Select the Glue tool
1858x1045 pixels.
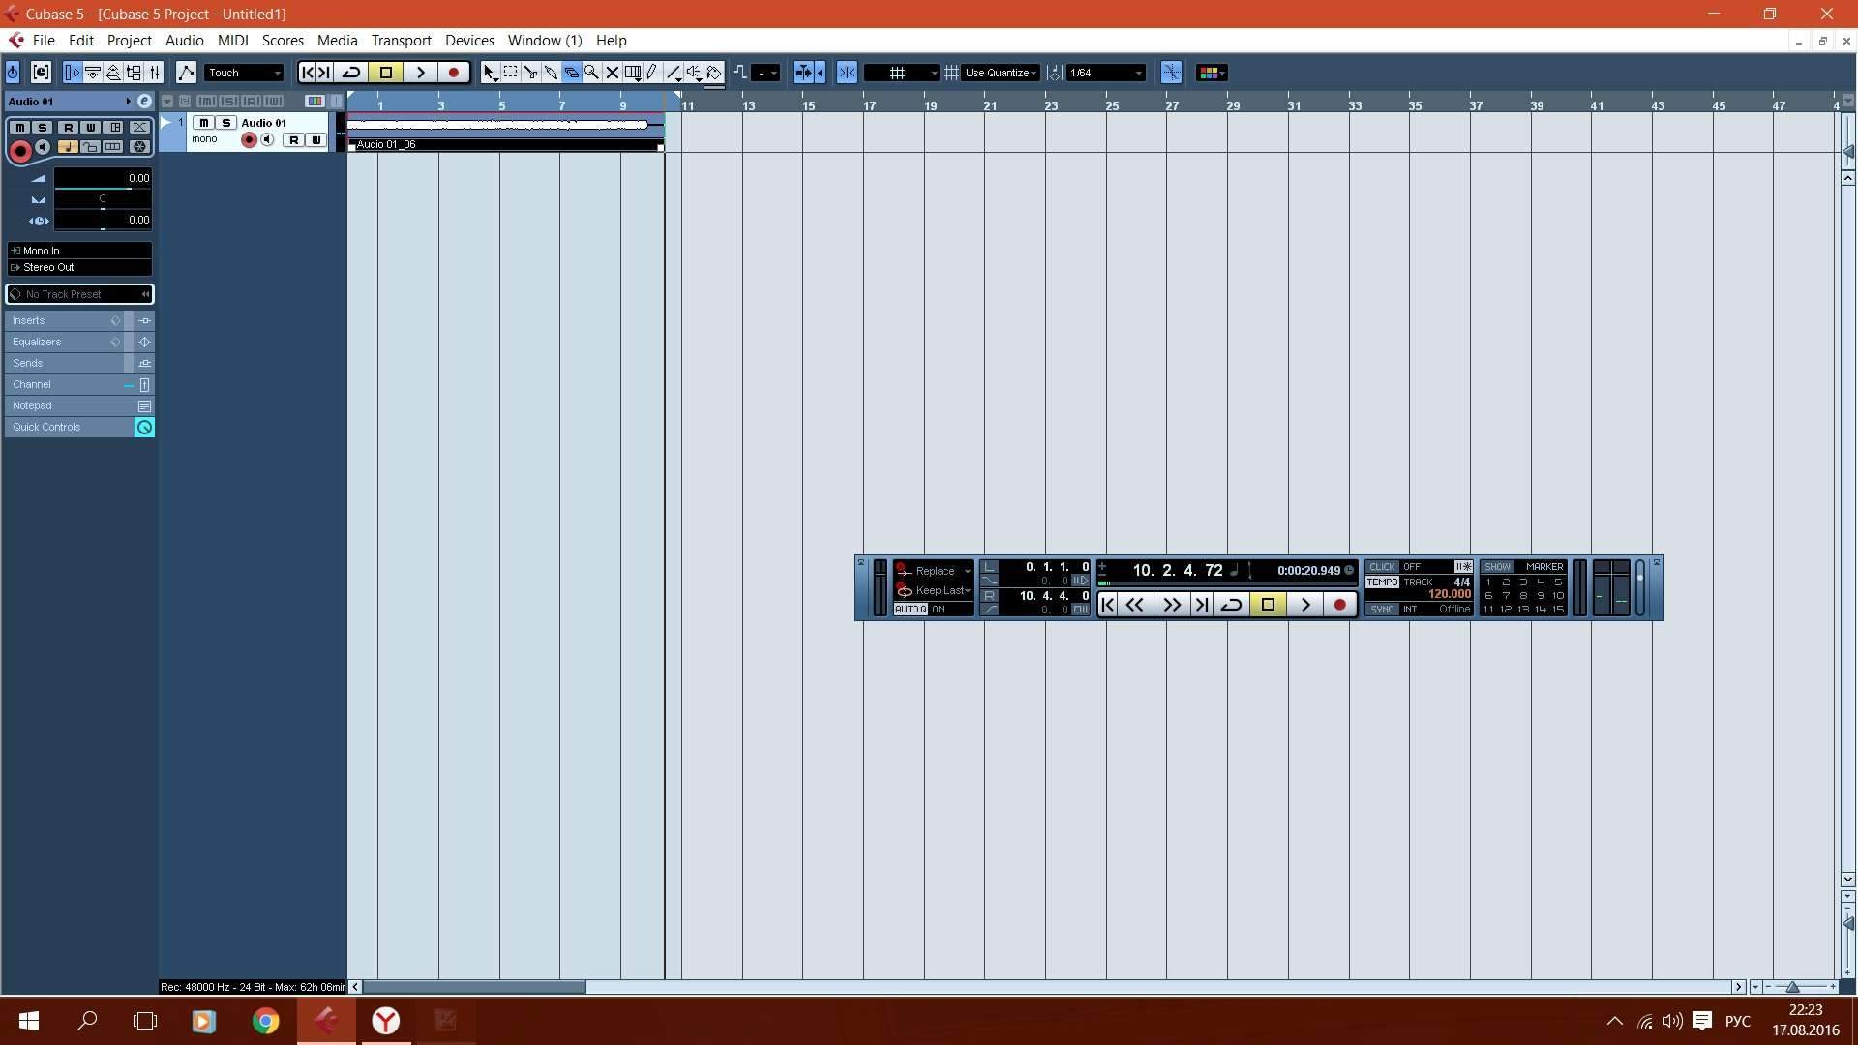click(551, 73)
